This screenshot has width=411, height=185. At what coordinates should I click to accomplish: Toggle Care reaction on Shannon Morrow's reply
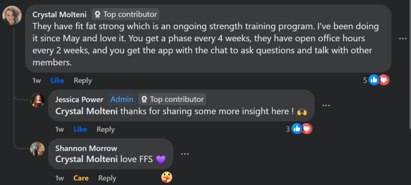[x=81, y=178]
